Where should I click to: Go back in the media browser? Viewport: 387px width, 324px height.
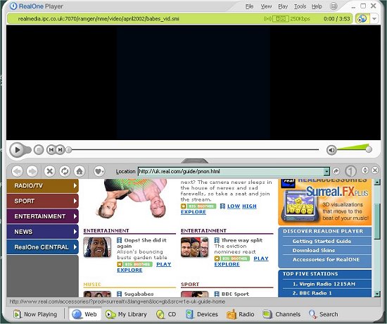[x=18, y=171]
